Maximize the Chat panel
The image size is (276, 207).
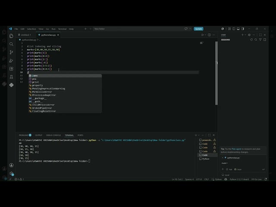(x=260, y=35)
